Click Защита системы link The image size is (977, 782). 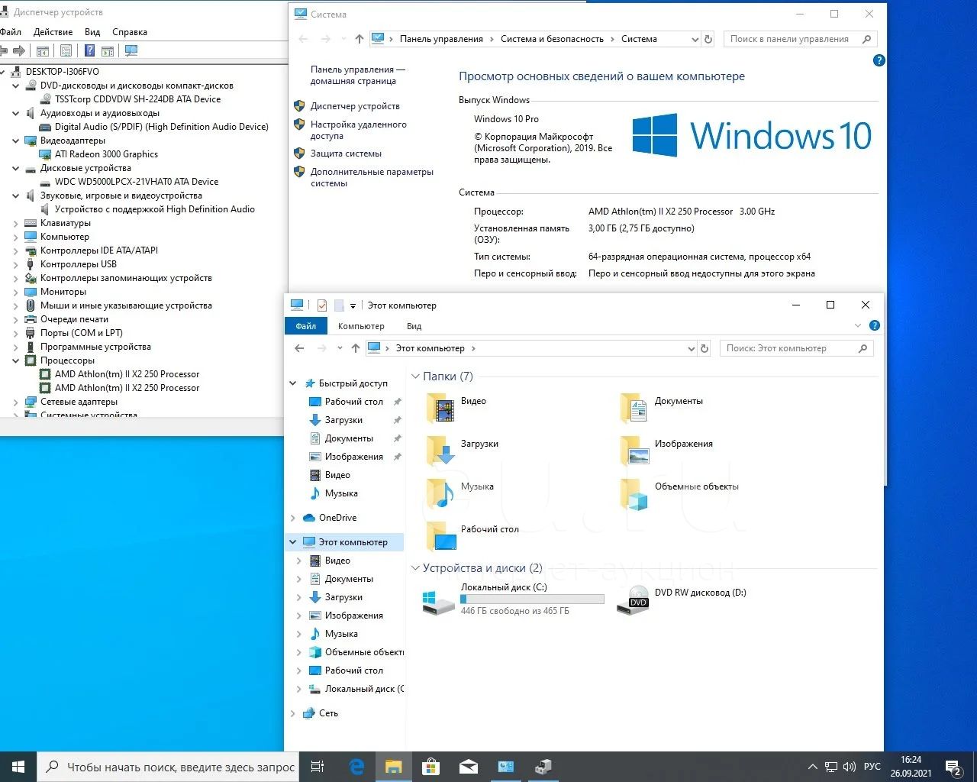346,153
